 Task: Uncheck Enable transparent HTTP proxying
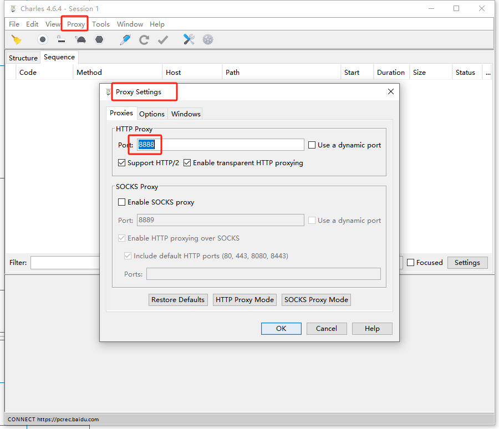(x=187, y=163)
